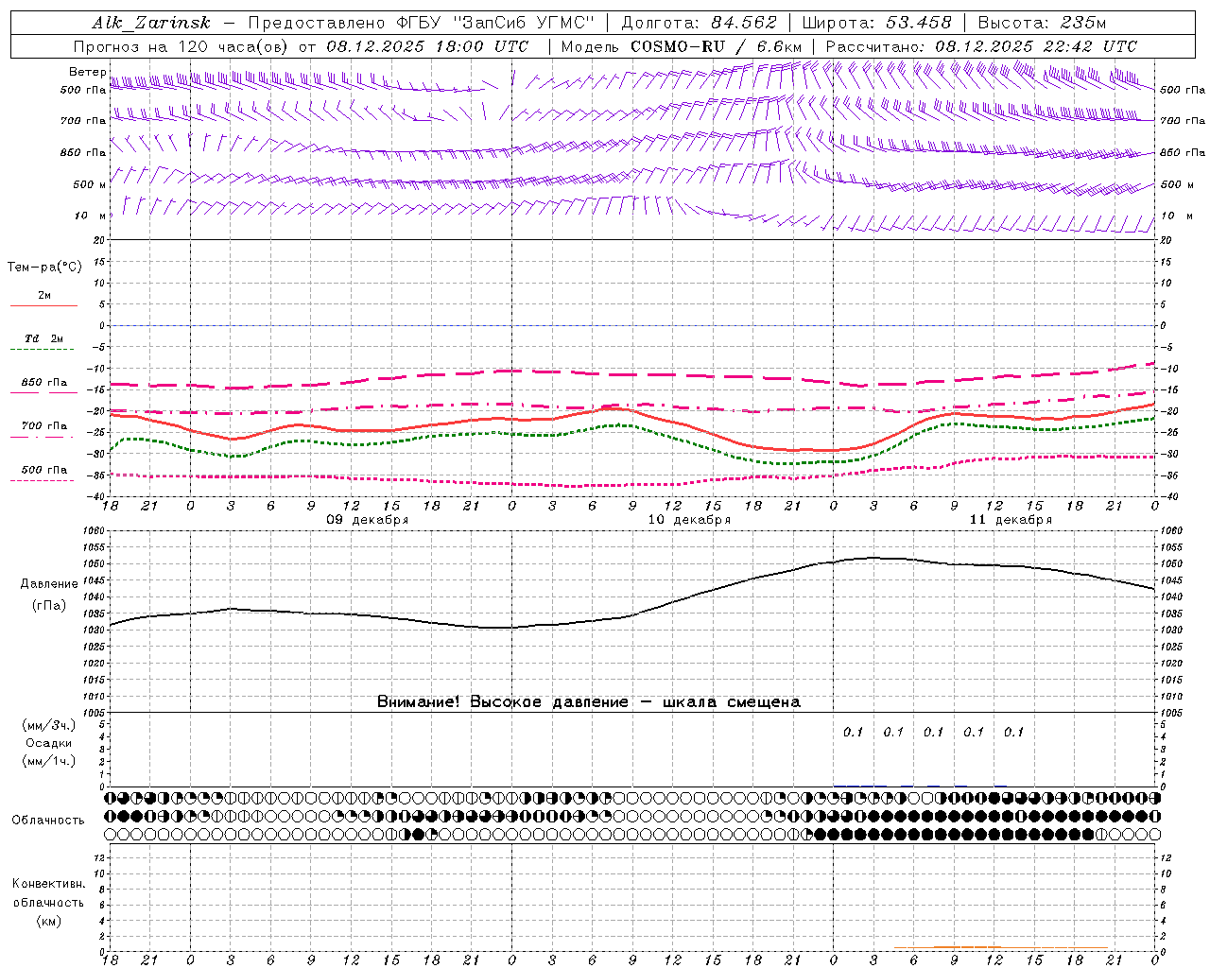Click the 'Конвективн.' label

[48, 884]
